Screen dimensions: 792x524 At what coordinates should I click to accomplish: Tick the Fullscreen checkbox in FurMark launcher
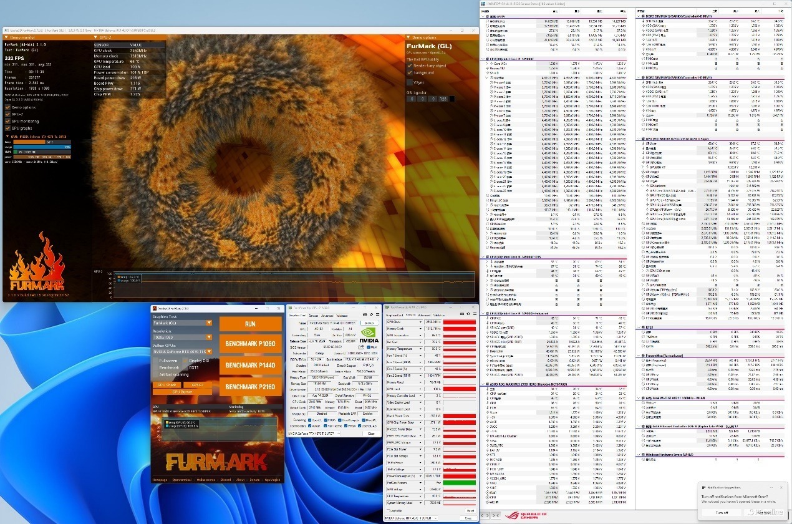[x=156, y=361]
